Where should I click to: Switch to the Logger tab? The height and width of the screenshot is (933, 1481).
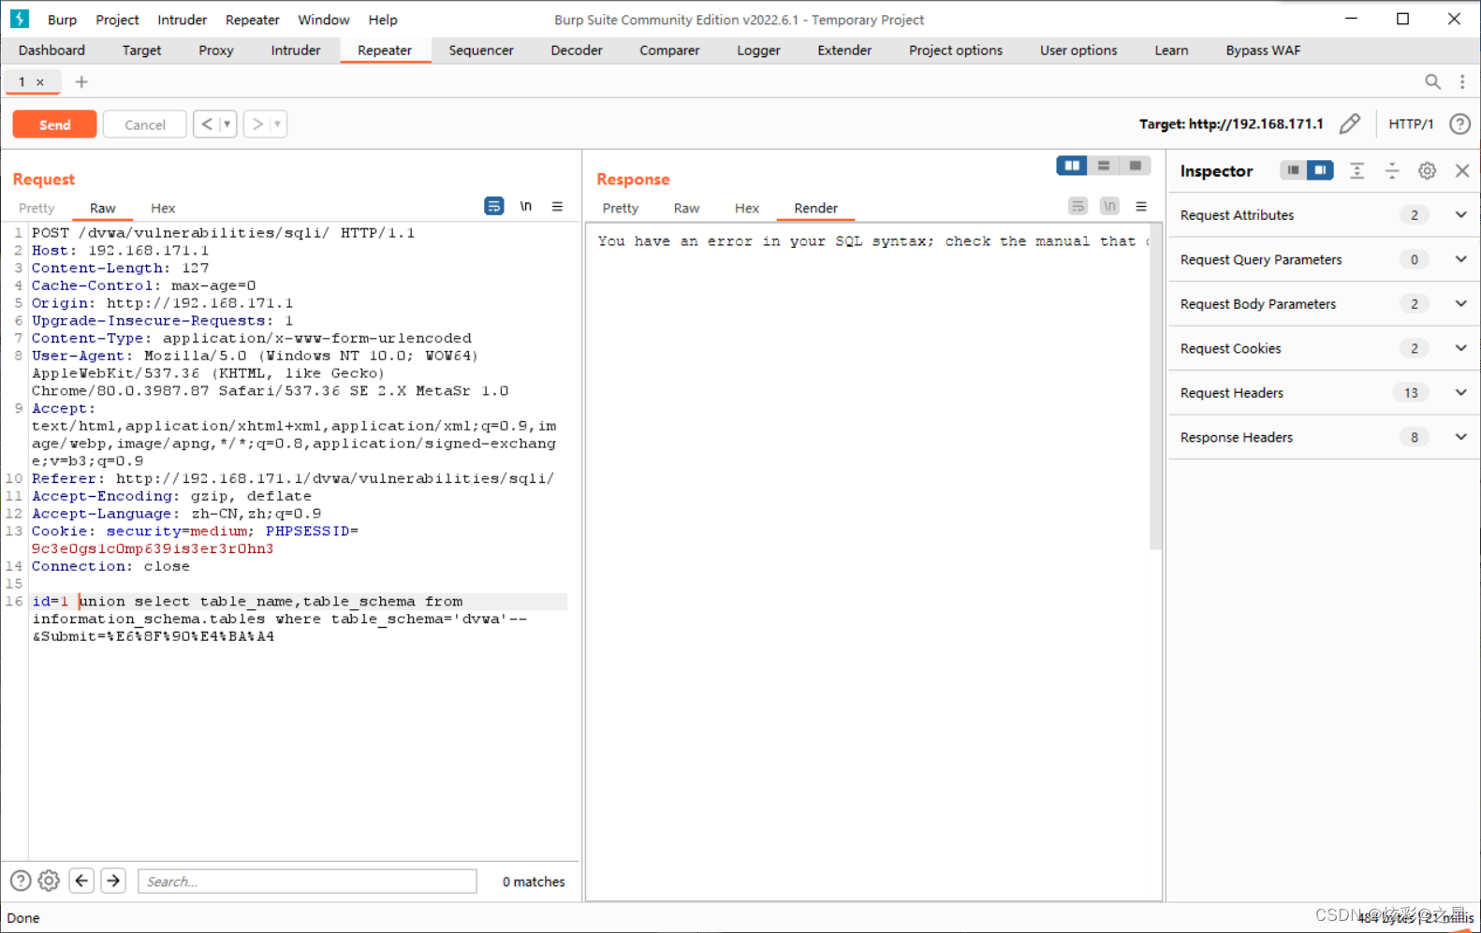pos(758,51)
